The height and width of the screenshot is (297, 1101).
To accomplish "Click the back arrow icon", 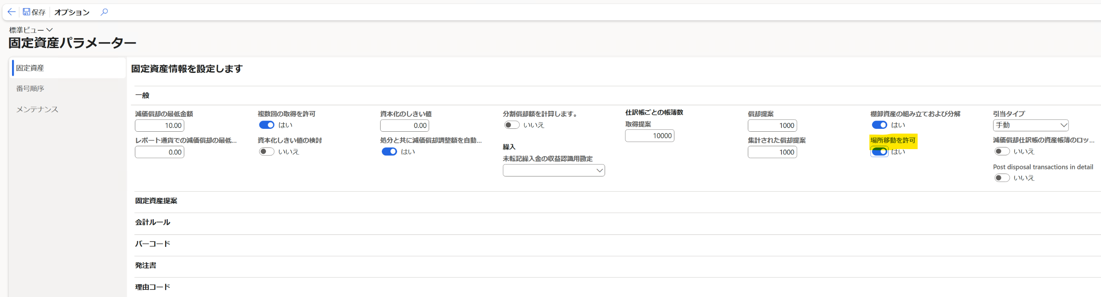I will pyautogui.click(x=12, y=12).
